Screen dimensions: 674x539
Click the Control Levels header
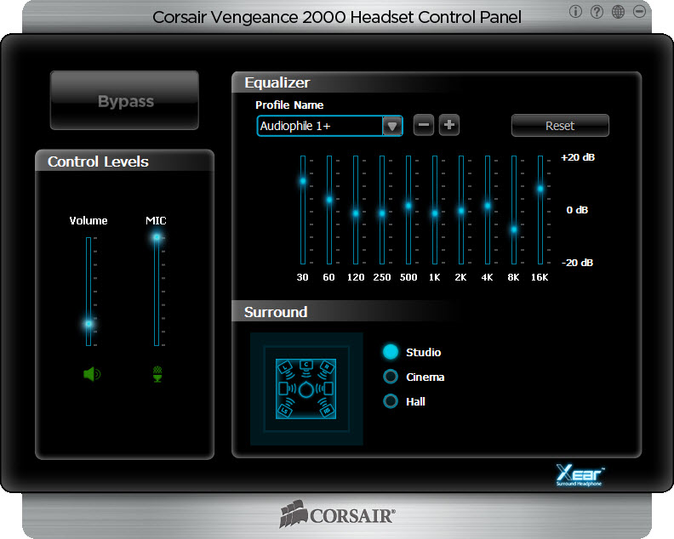98,162
